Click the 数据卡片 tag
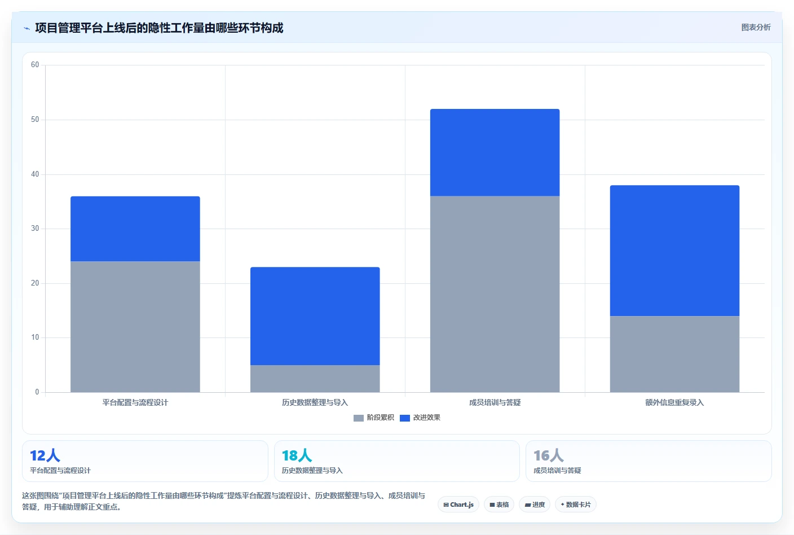 (576, 505)
